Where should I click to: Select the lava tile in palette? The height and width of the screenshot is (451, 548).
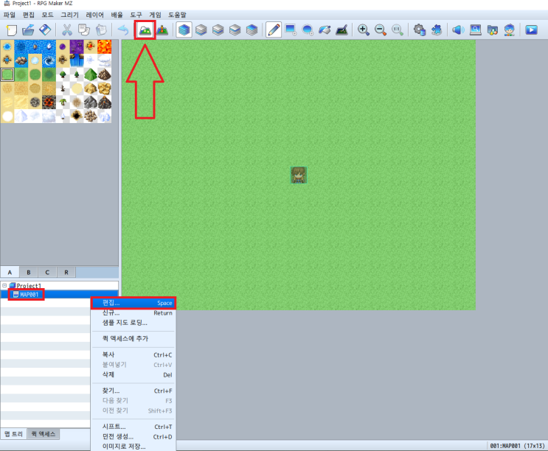pyautogui.click(x=105, y=46)
